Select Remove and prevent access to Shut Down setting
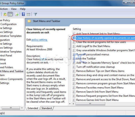Screen dimensions: 135x117 pyautogui.click(x=105, y=79)
